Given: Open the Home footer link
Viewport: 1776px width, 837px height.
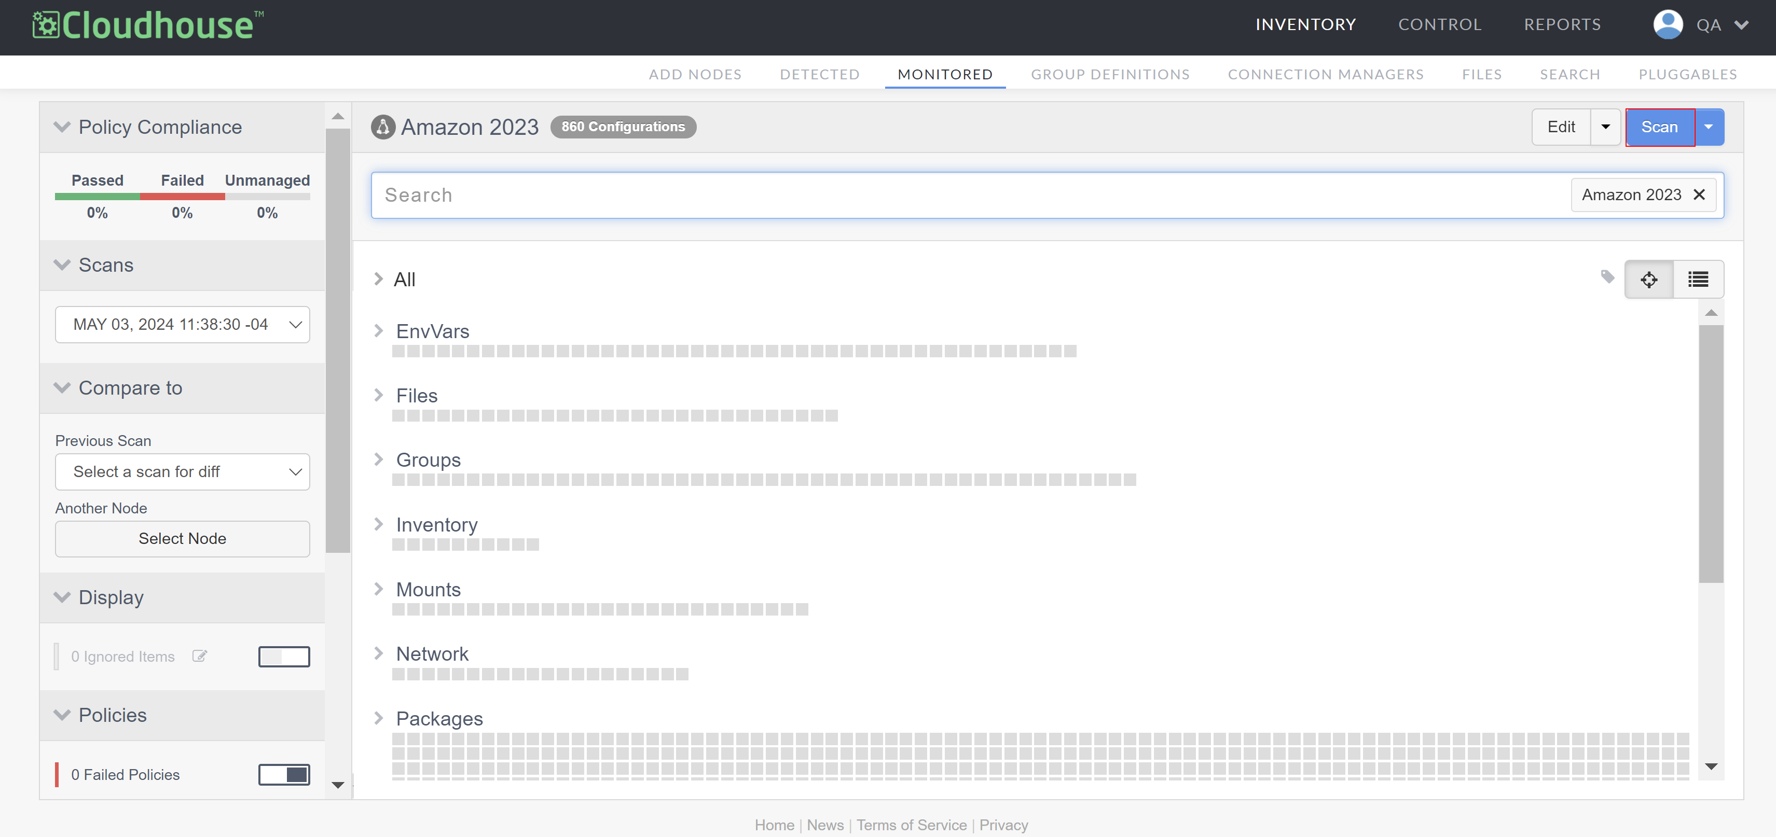Looking at the screenshot, I should coord(774,825).
